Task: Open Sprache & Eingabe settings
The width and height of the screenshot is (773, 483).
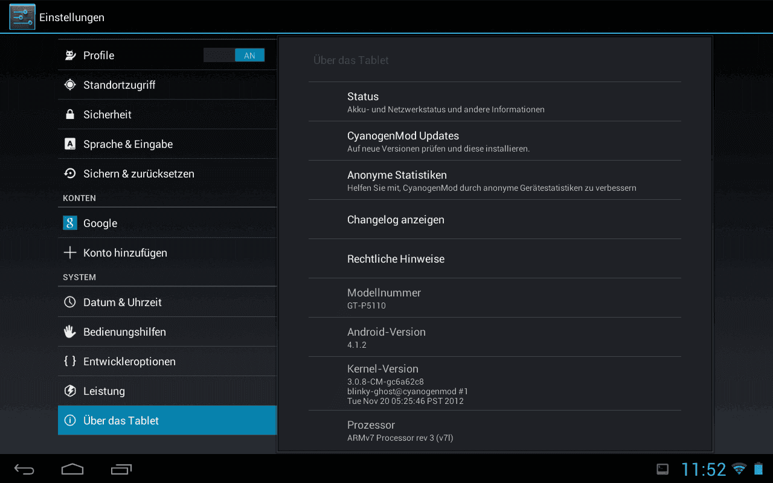Action: (167, 144)
